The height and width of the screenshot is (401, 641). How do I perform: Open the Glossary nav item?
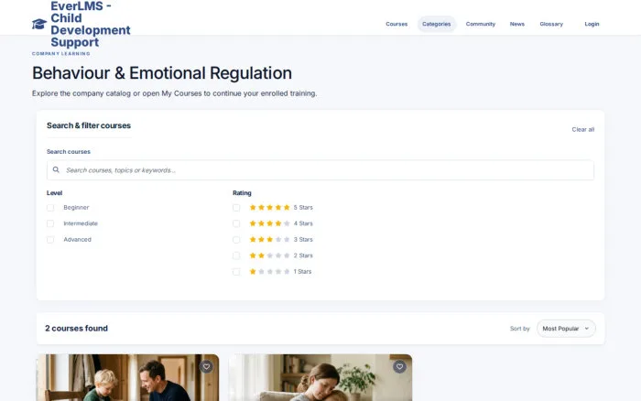click(551, 24)
